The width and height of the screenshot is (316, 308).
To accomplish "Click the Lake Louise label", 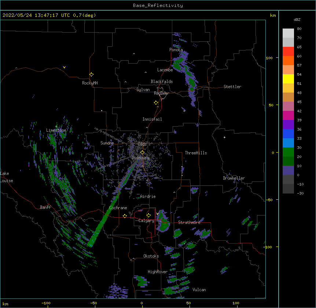I will click(x=6, y=177).
